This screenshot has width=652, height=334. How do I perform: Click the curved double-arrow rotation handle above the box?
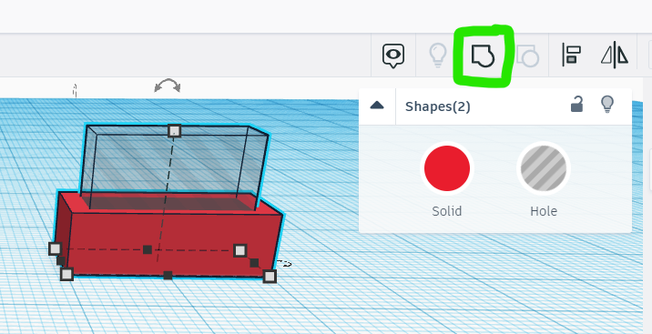(x=168, y=86)
